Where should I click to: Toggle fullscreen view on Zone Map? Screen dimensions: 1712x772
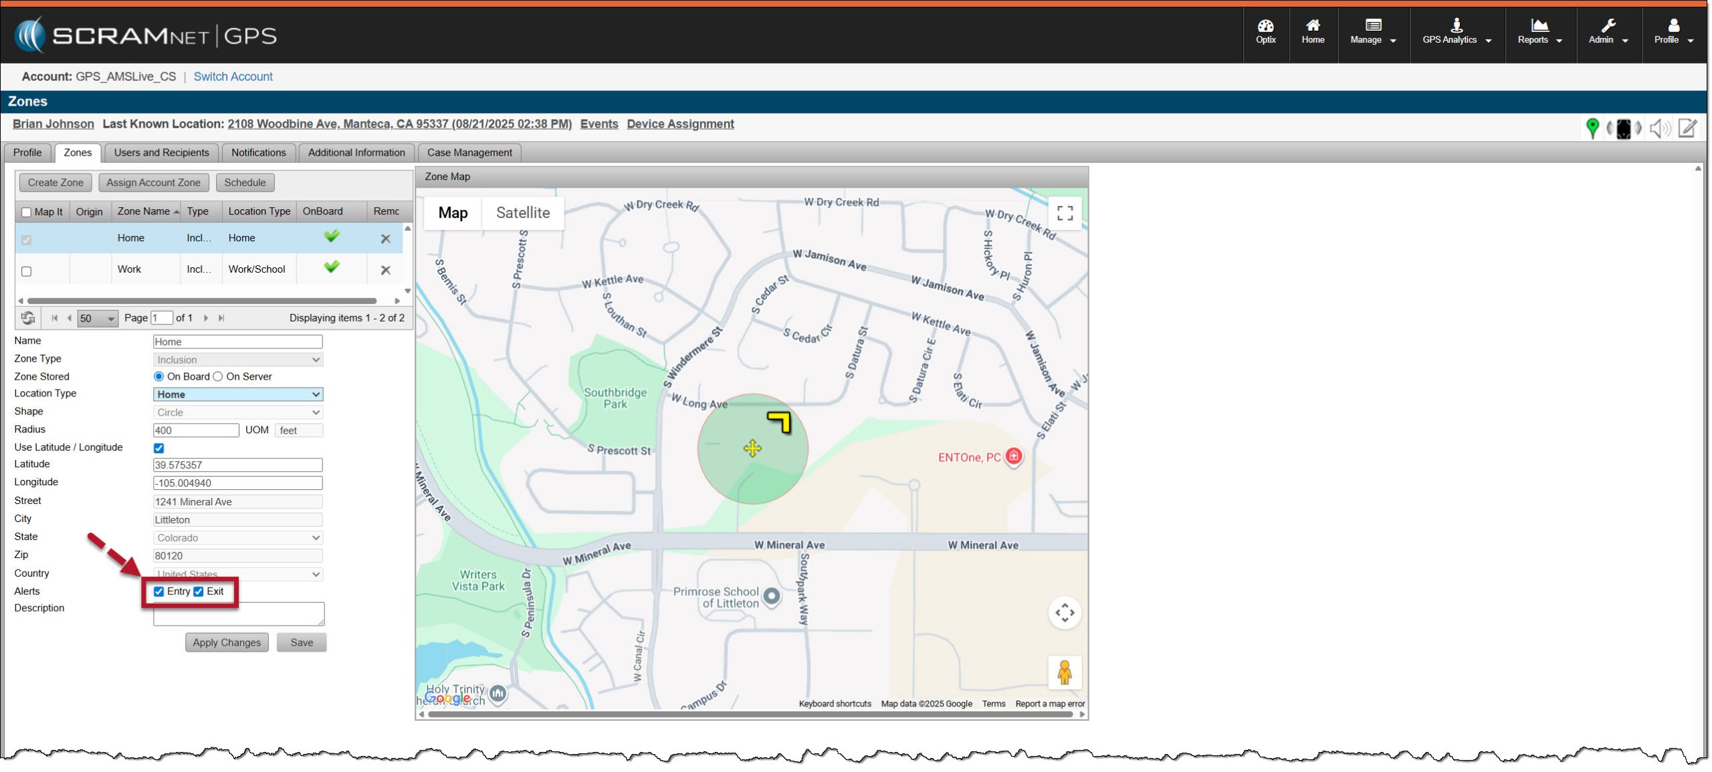click(1065, 213)
